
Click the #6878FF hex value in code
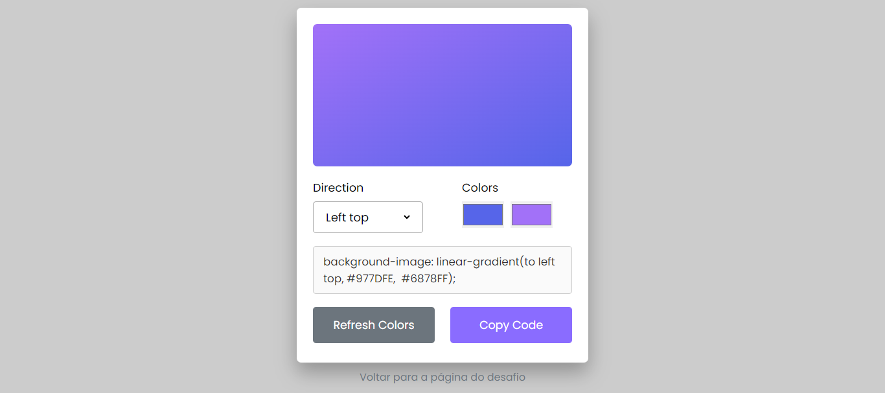[425, 278]
